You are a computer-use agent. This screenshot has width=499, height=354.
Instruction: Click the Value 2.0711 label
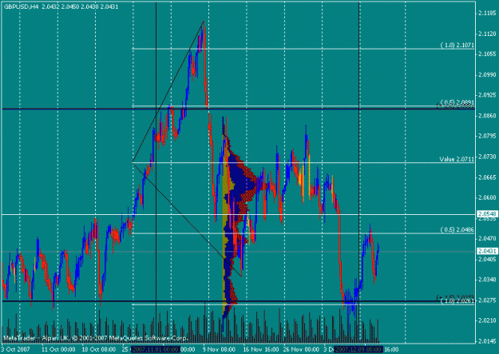(457, 159)
